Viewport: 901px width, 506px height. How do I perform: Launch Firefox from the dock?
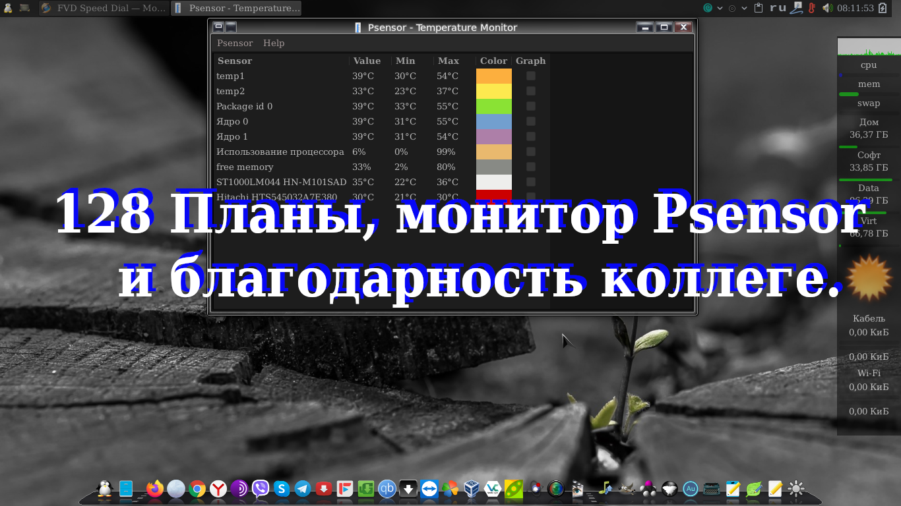pyautogui.click(x=155, y=488)
